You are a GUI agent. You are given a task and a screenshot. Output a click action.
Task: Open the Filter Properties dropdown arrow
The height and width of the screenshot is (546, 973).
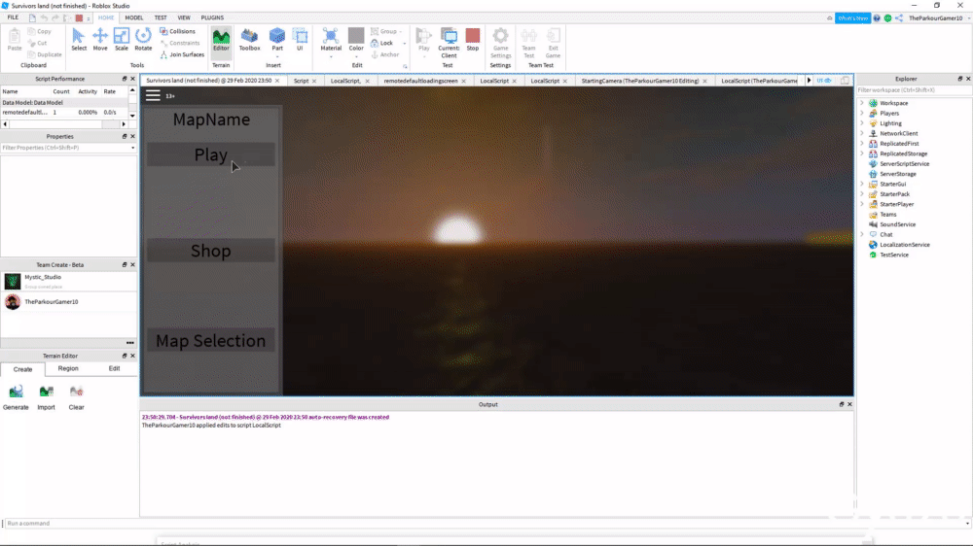tap(132, 148)
